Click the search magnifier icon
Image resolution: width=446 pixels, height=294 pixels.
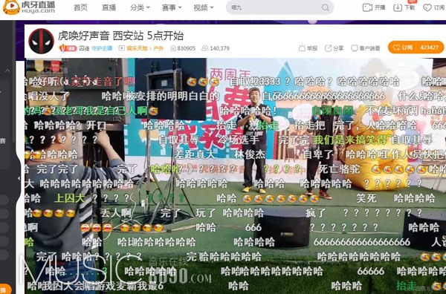point(325,7)
